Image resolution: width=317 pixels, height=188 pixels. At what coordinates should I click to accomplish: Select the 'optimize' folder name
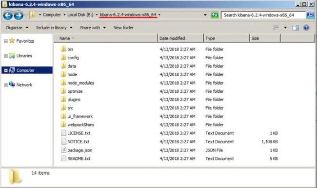[x=75, y=91]
